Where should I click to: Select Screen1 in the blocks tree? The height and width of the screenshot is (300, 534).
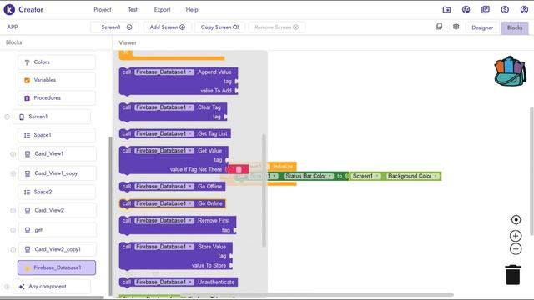click(52, 117)
